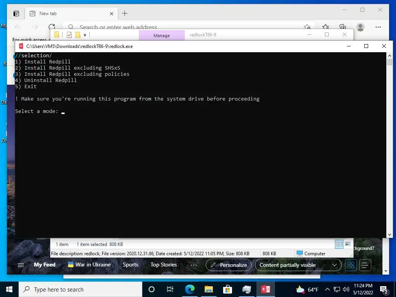Screen dimensions: 396x297
Task: Click the 1 item selected 808 KB text
Action: (99, 244)
